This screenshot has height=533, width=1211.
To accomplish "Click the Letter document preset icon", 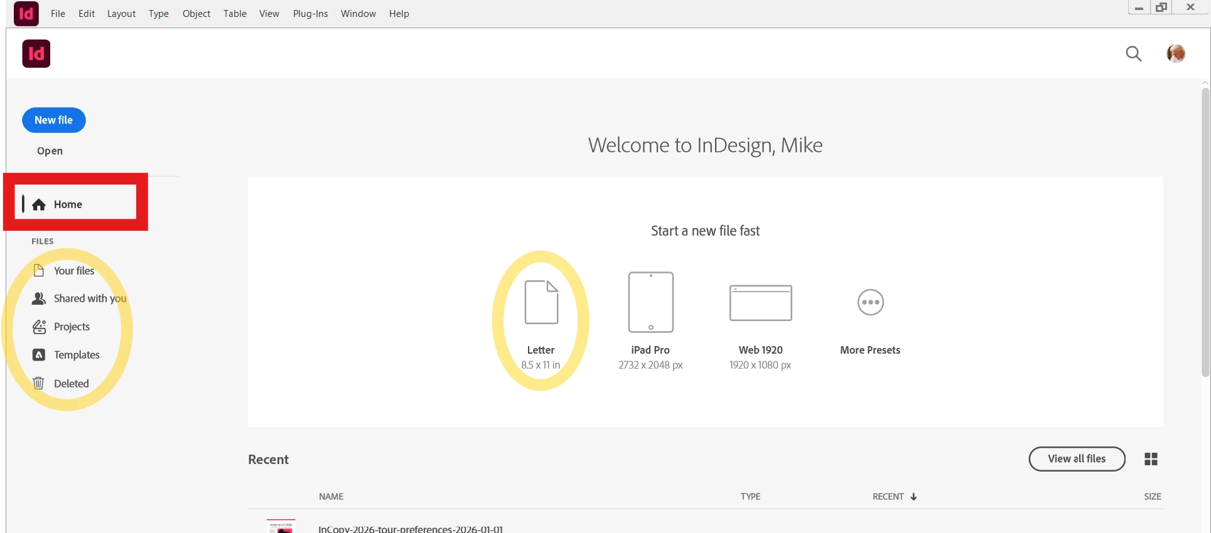I will pos(541,302).
